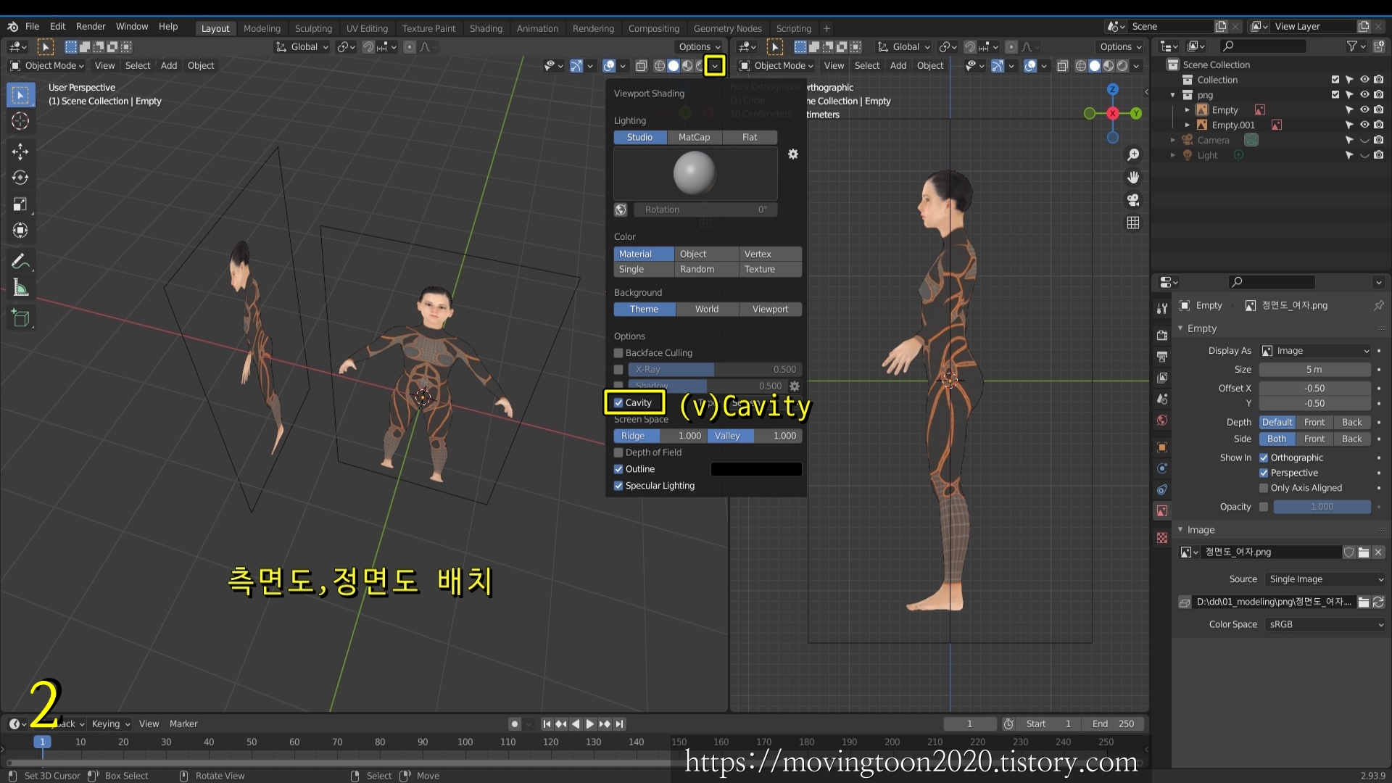
Task: Open the Tool properties tab
Action: tap(1162, 308)
